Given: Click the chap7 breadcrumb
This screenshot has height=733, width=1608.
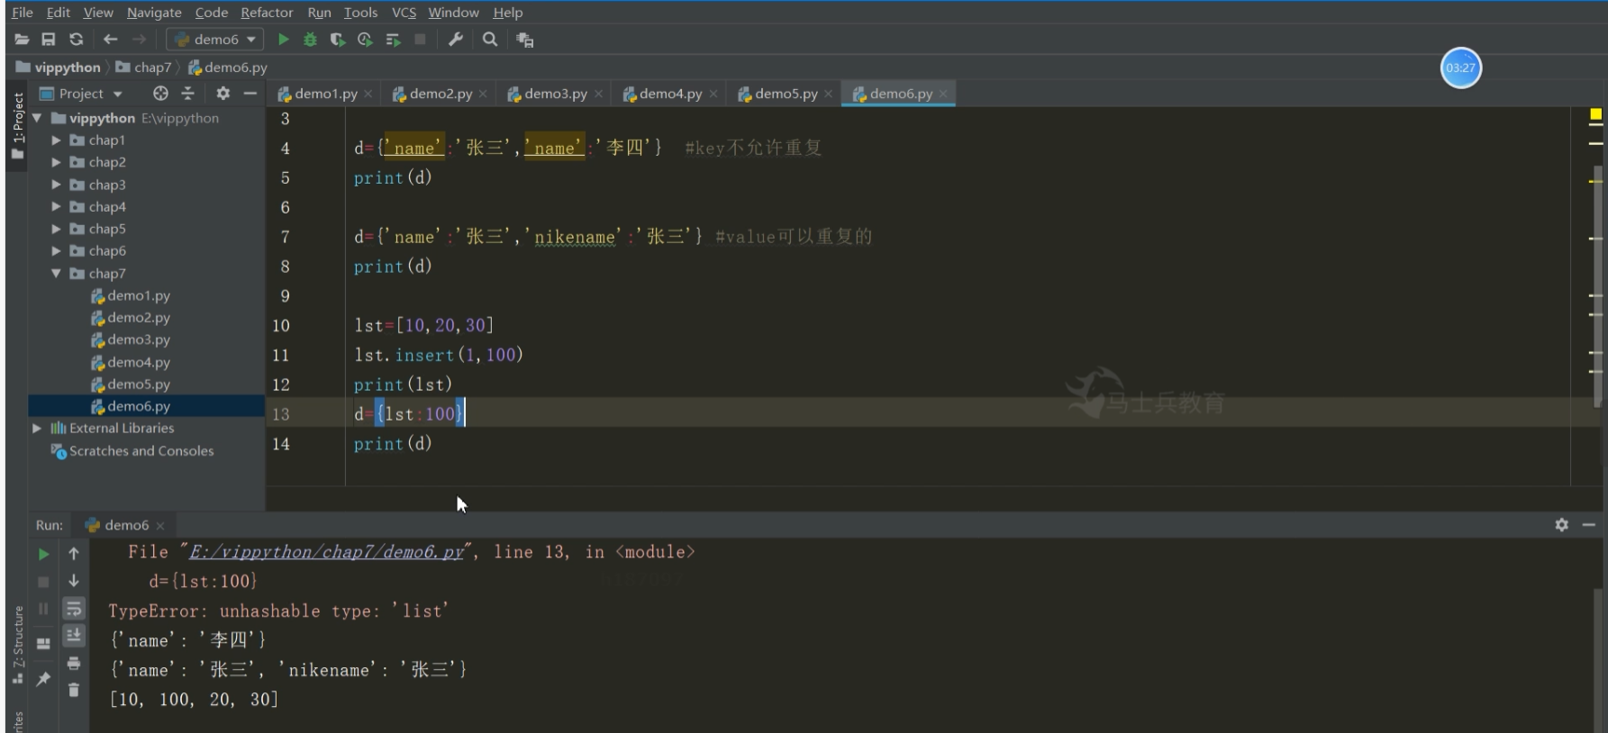Looking at the screenshot, I should click(143, 68).
